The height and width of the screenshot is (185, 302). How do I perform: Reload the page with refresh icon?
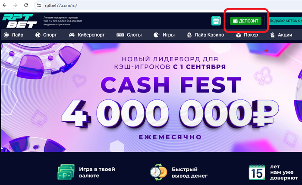coord(26,6)
